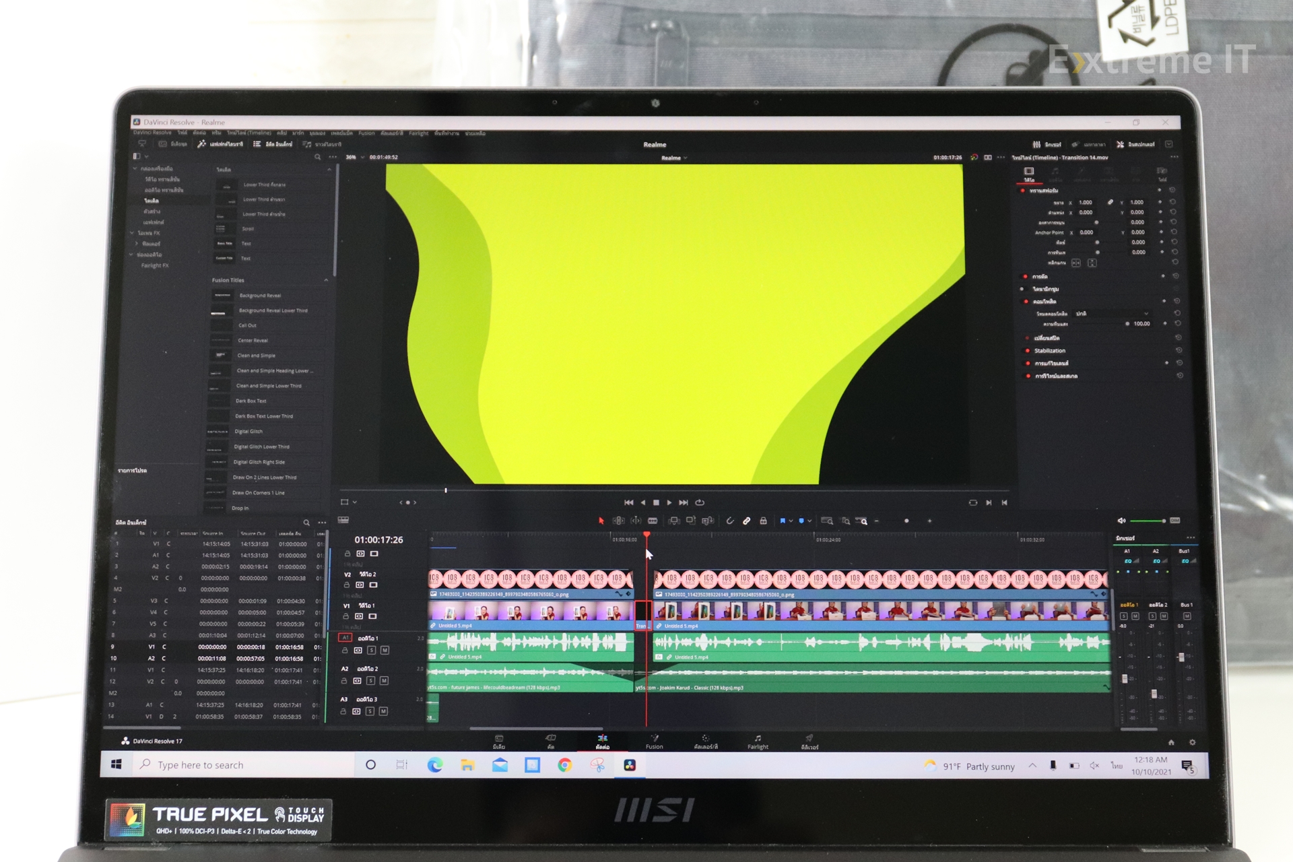Click the timeline zoom-in plus button

(930, 521)
